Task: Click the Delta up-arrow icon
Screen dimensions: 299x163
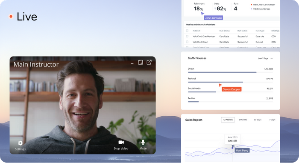Action: tap(215, 9)
